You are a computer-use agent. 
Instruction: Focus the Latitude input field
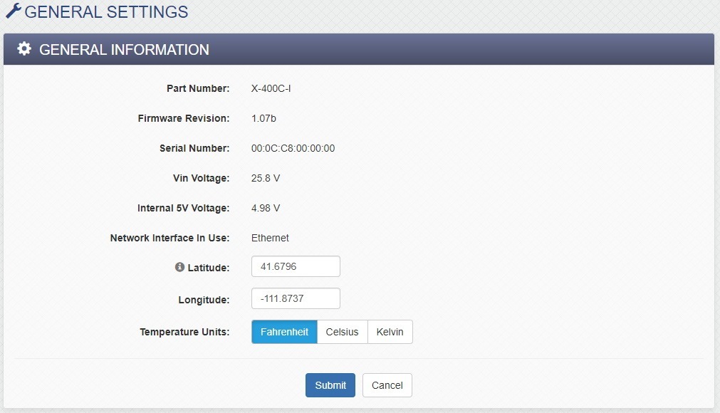point(296,266)
